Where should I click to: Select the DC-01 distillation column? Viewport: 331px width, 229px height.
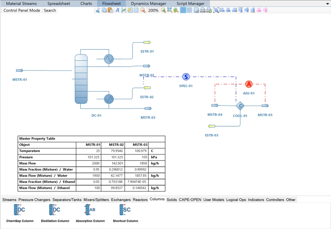click(x=81, y=79)
